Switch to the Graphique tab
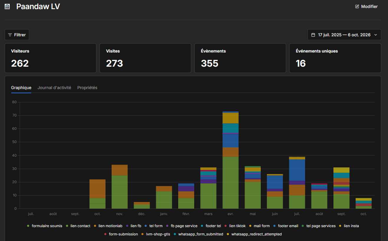This screenshot has width=388, height=241. click(21, 88)
